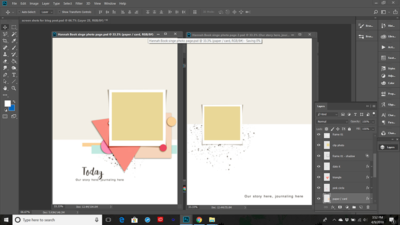The height and width of the screenshot is (225, 400).
Task: Select the History Brush tool
Action: (14, 54)
